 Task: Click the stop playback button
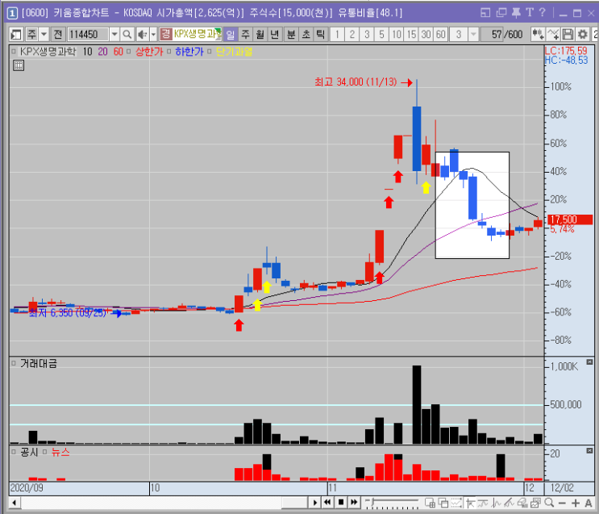point(341,502)
